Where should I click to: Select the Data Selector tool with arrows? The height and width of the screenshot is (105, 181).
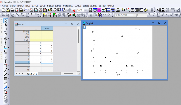[x=6, y=43]
